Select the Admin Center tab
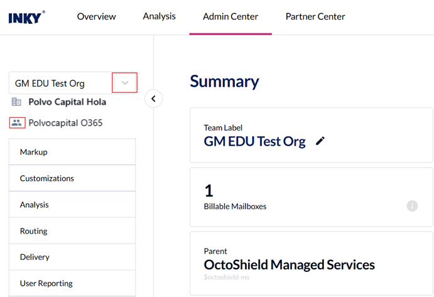The height and width of the screenshot is (297, 434). [230, 17]
